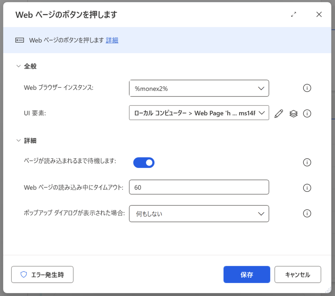This screenshot has height=296, width=335.
Task: Toggle ページが読み込まれるまで待機します switch
Action: [x=144, y=162]
